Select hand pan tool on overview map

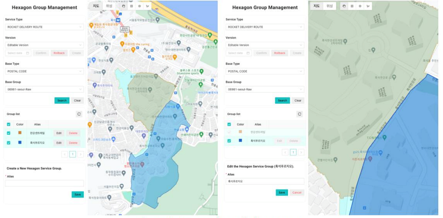point(123,6)
